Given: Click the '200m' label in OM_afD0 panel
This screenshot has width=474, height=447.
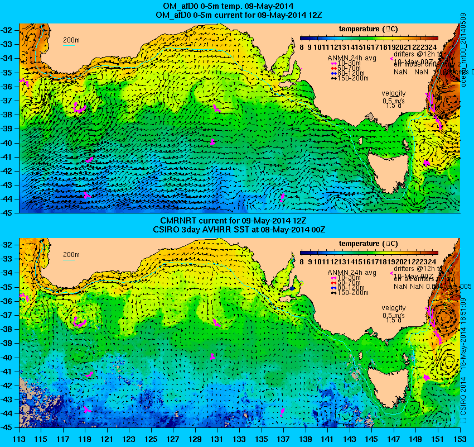Looking at the screenshot, I should click(x=71, y=40).
